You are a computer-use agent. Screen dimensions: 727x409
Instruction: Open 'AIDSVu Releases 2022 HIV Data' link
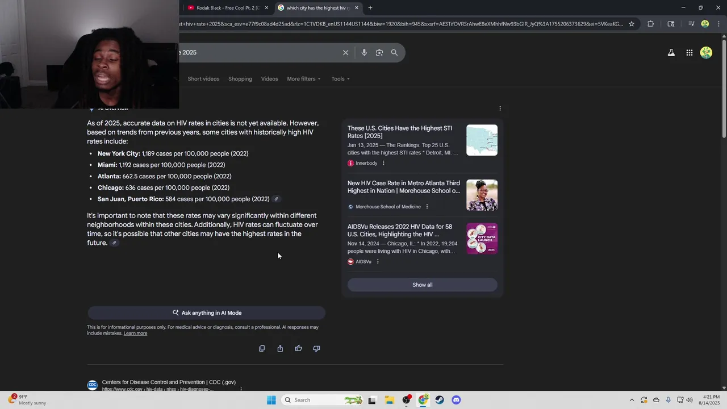click(400, 231)
